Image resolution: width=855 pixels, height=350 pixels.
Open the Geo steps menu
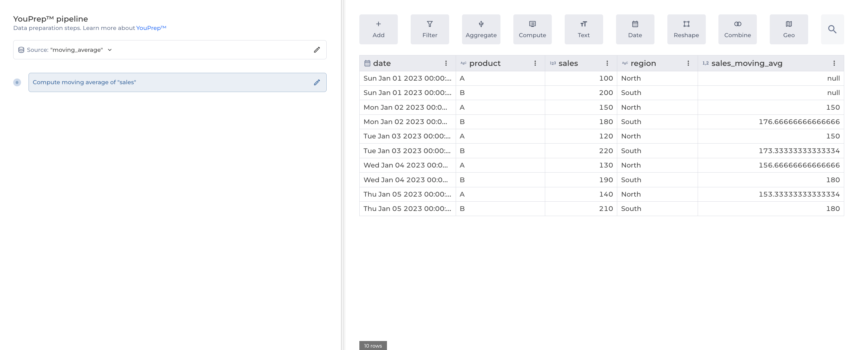789,29
